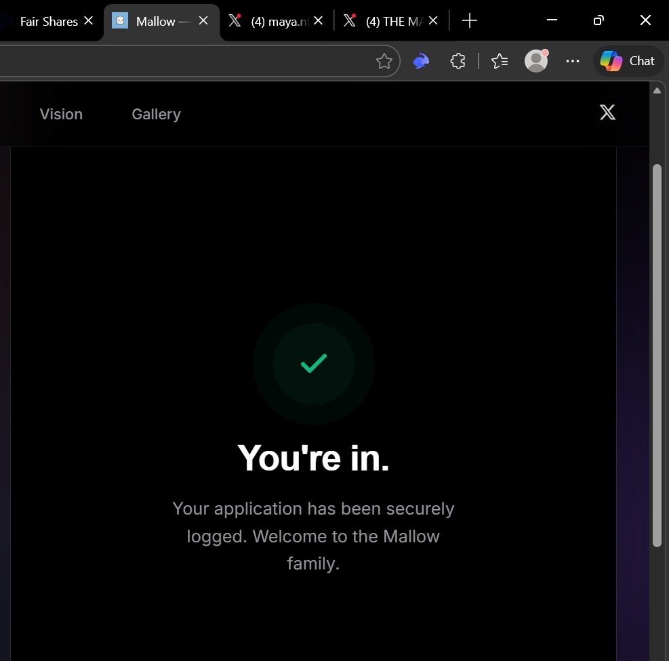
Task: Close the (4) maya.nf X tab
Action: (318, 20)
